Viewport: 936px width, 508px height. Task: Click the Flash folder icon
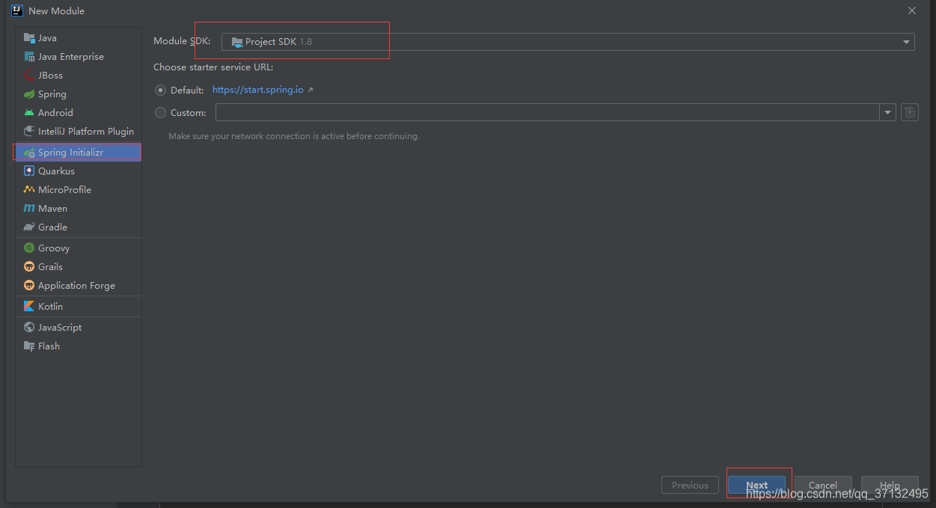point(29,346)
